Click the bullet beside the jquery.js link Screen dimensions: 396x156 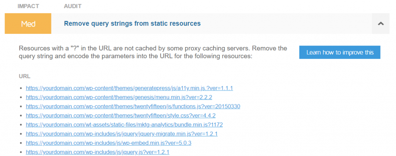21,153
